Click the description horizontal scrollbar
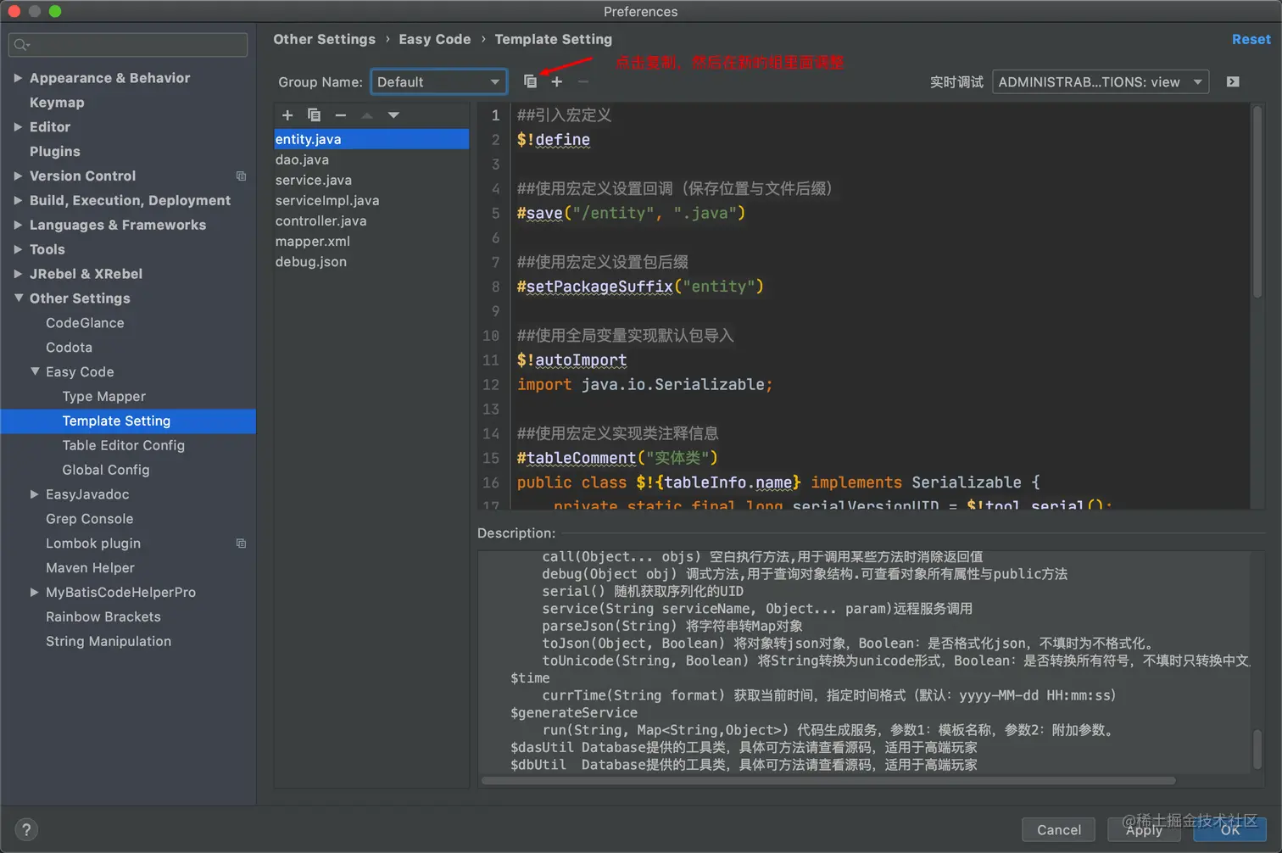The width and height of the screenshot is (1282, 853). [x=828, y=780]
